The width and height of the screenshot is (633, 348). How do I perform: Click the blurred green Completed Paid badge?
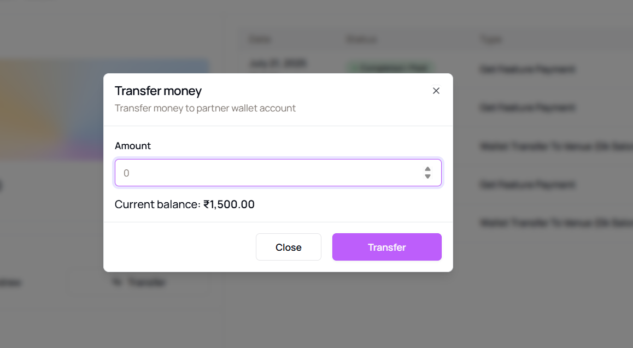tap(390, 68)
